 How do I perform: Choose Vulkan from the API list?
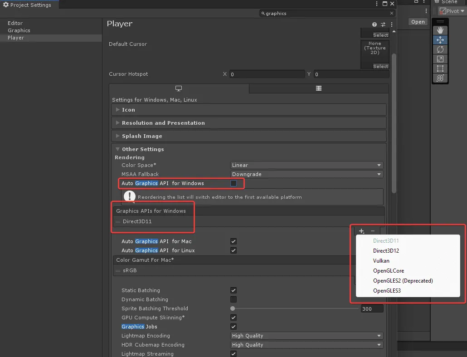pyautogui.click(x=381, y=261)
